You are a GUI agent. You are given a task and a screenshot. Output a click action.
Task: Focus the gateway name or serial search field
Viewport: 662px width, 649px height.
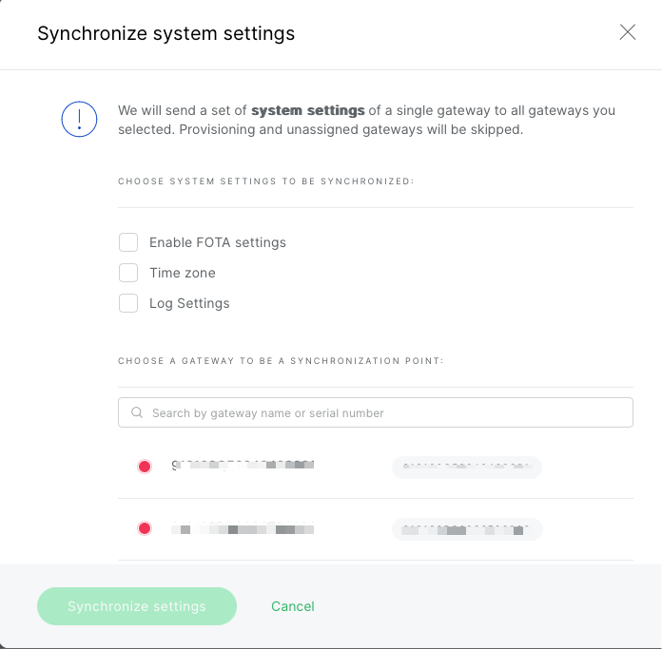coord(376,412)
